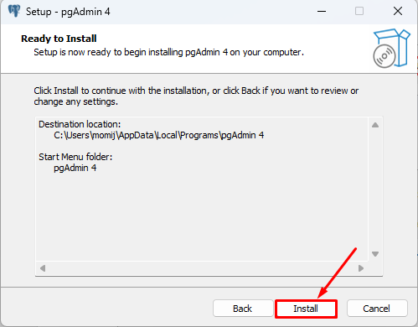Click the destination path C:\Users\momij\AppData text

pyautogui.click(x=159, y=135)
